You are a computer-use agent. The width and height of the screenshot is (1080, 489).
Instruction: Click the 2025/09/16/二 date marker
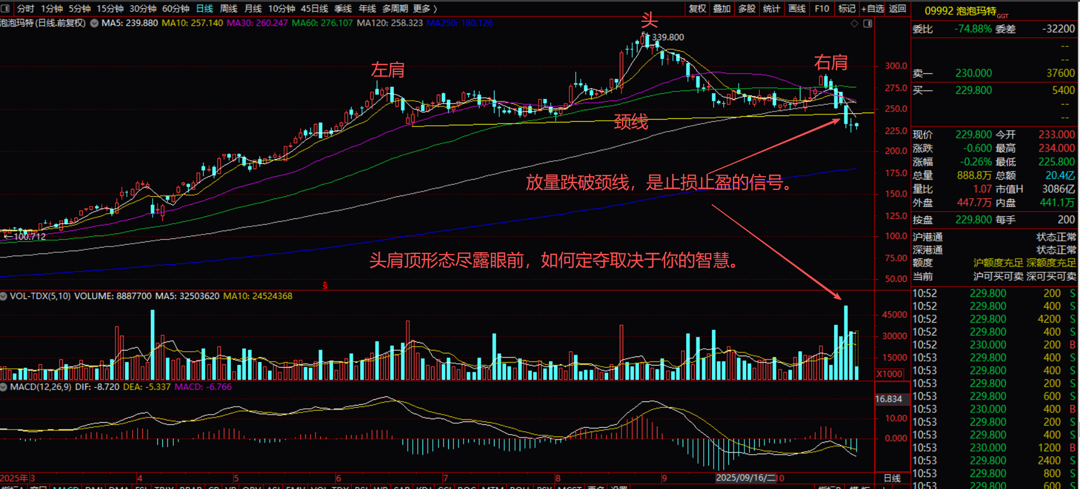746,478
